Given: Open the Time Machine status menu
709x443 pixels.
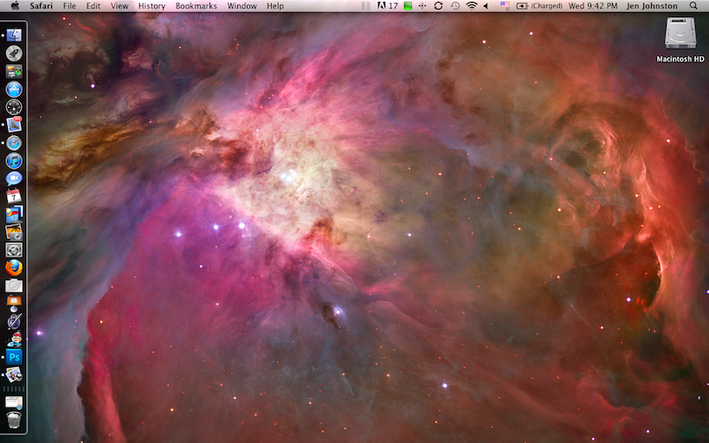Looking at the screenshot, I should coord(455,6).
